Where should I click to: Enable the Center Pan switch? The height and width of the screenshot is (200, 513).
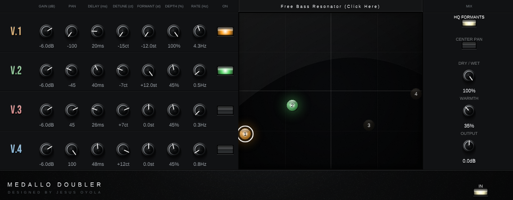click(x=469, y=45)
